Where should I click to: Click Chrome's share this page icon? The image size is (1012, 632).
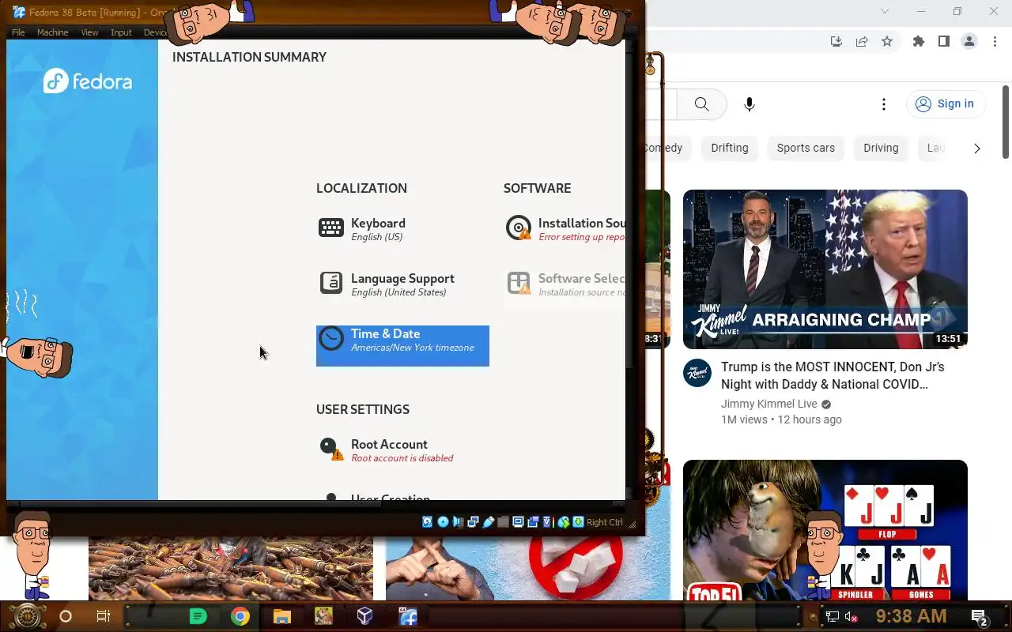(x=862, y=42)
